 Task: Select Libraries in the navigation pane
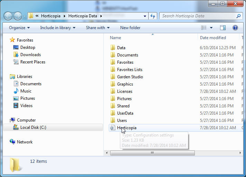pyautogui.click(x=21, y=77)
